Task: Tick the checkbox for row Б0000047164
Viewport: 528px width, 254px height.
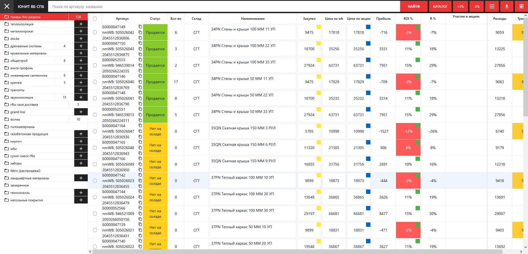Action: (95, 131)
